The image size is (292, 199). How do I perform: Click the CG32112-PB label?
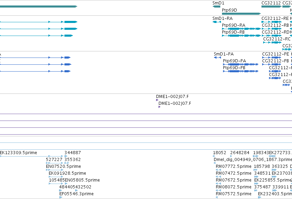coord(276,61)
